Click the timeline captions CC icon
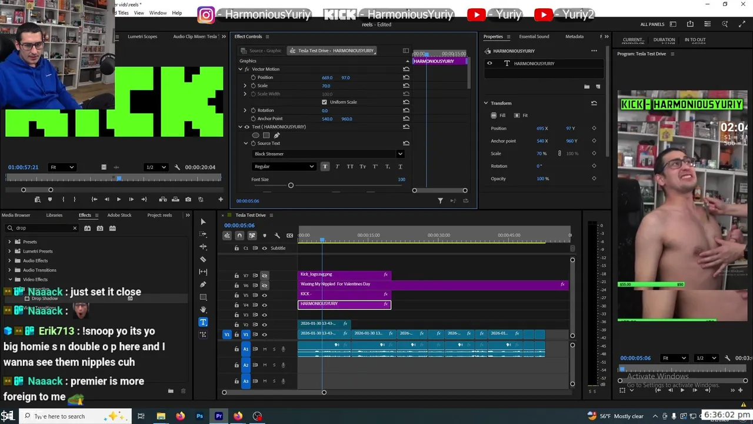 289,236
